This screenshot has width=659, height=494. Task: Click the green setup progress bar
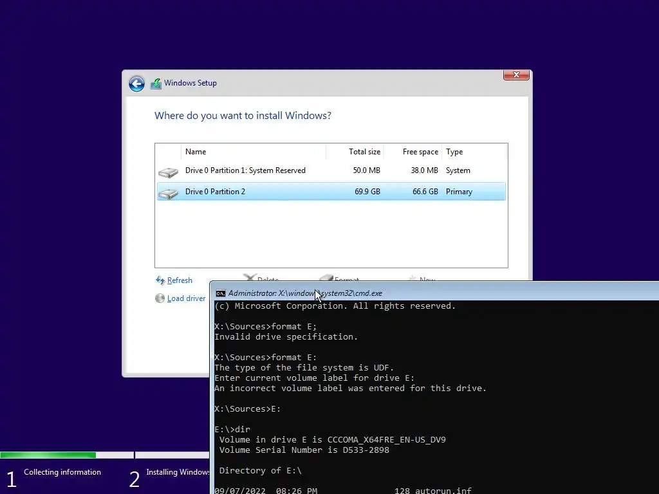pyautogui.click(x=48, y=455)
